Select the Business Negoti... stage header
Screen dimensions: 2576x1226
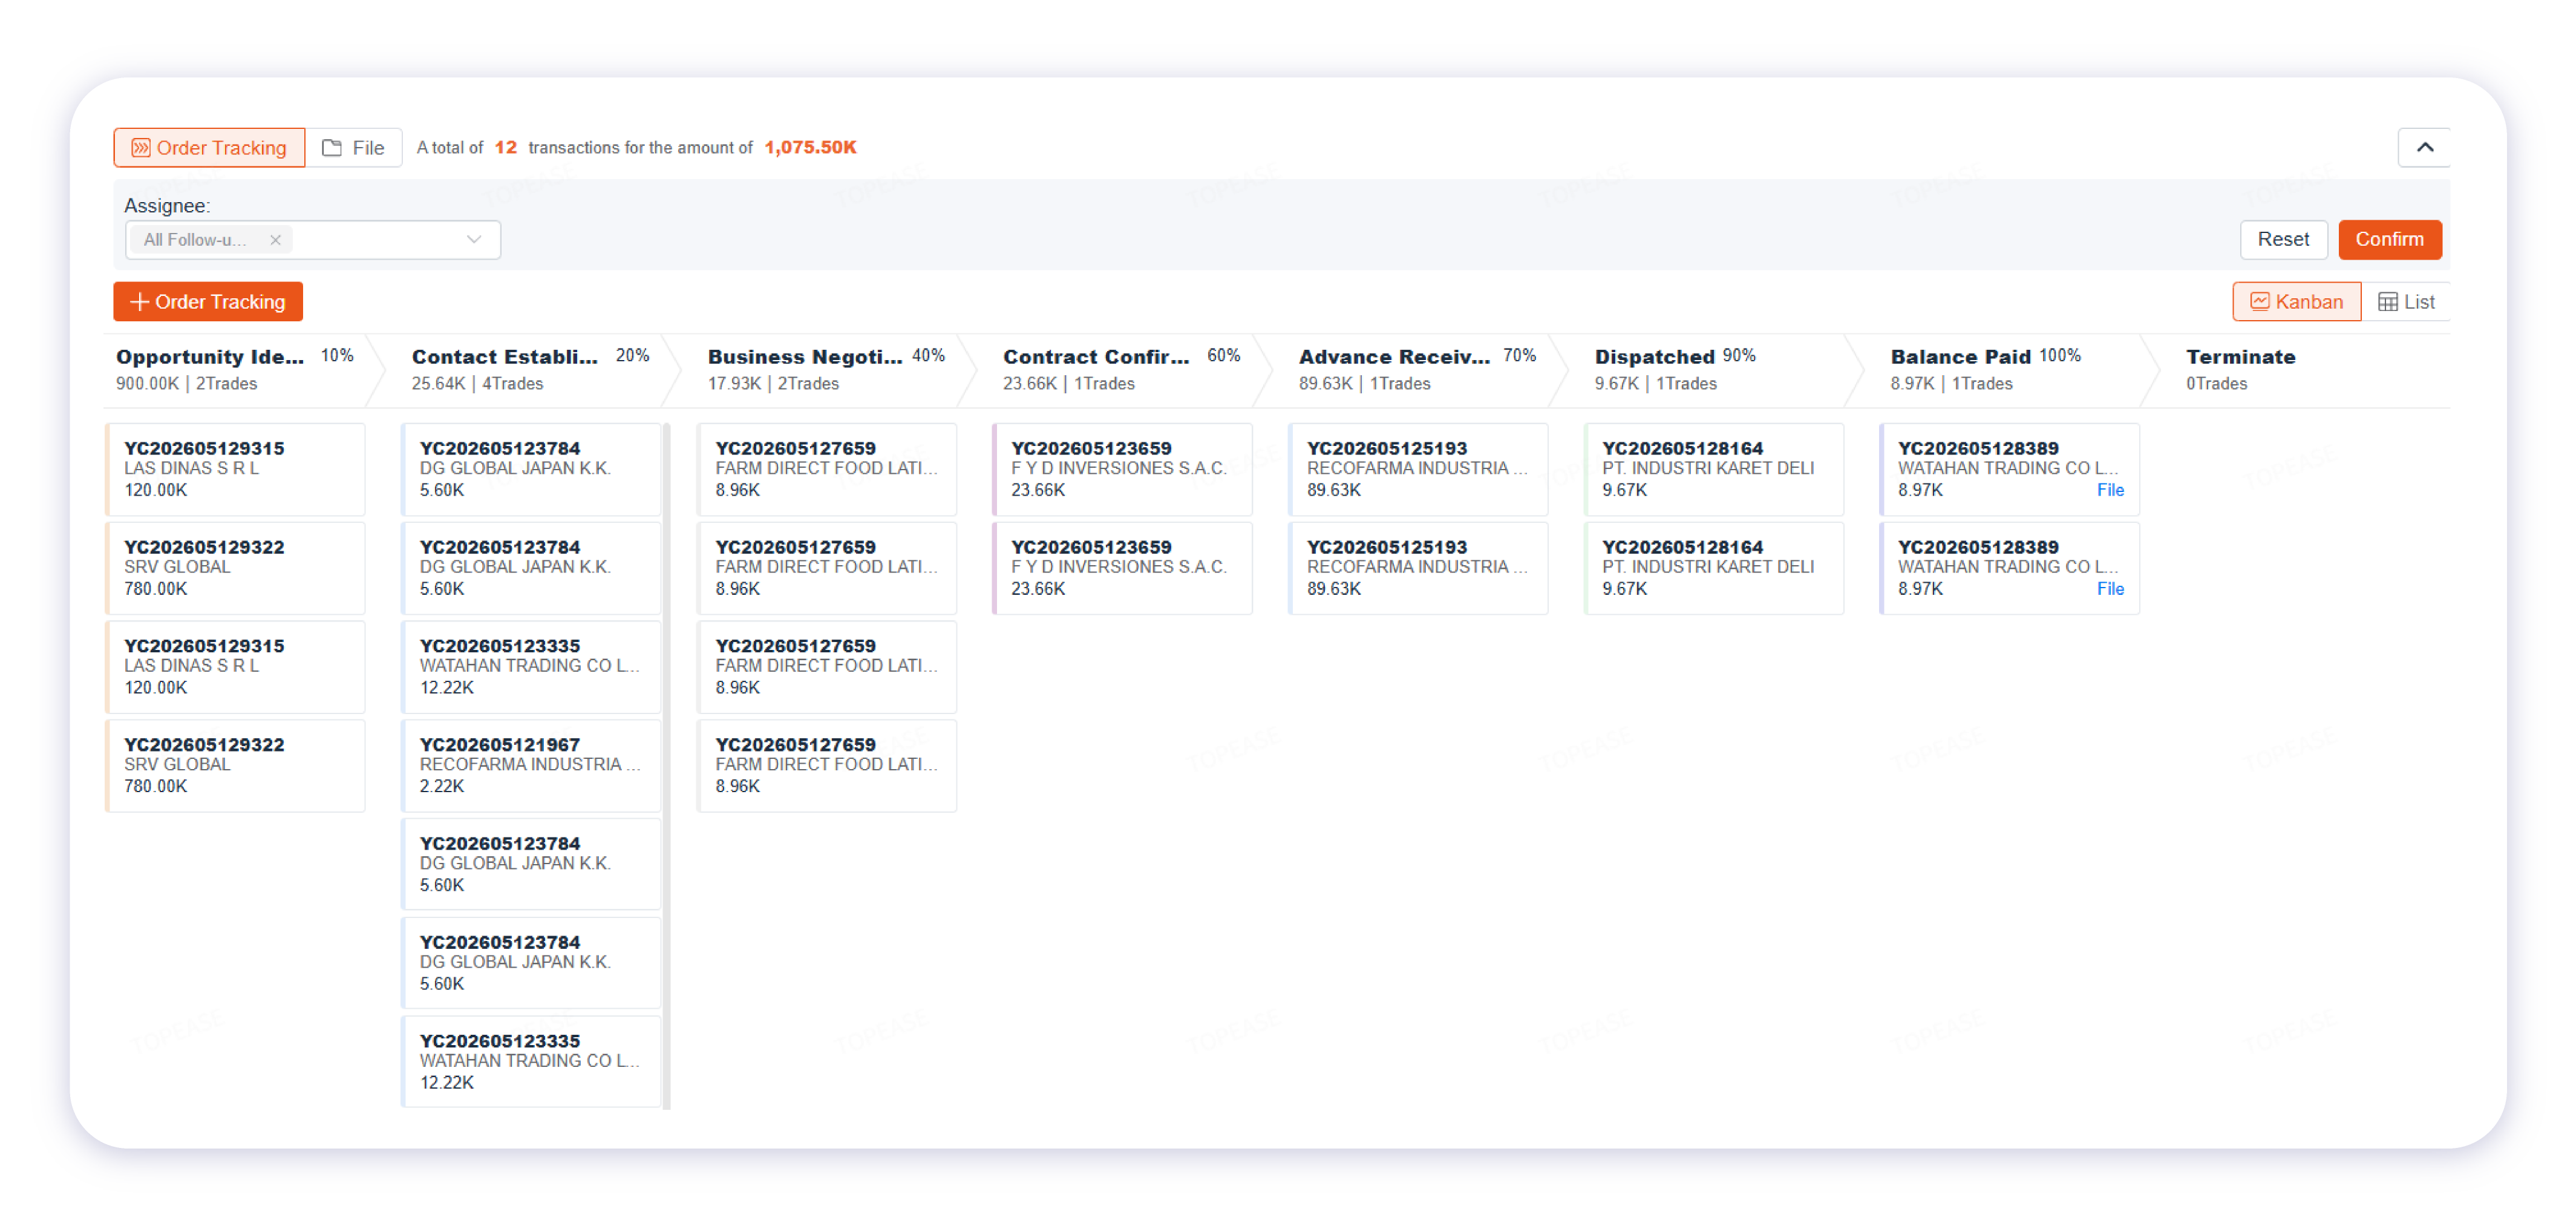pos(828,370)
